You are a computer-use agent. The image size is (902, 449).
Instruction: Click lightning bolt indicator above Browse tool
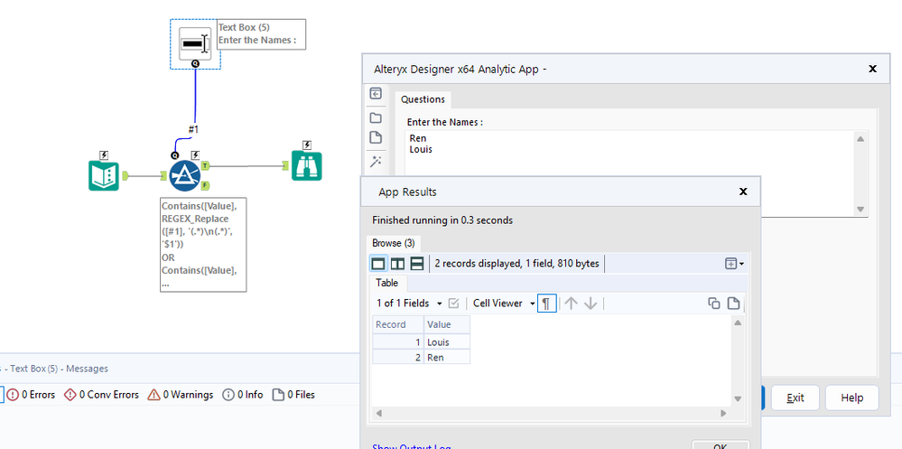307,145
